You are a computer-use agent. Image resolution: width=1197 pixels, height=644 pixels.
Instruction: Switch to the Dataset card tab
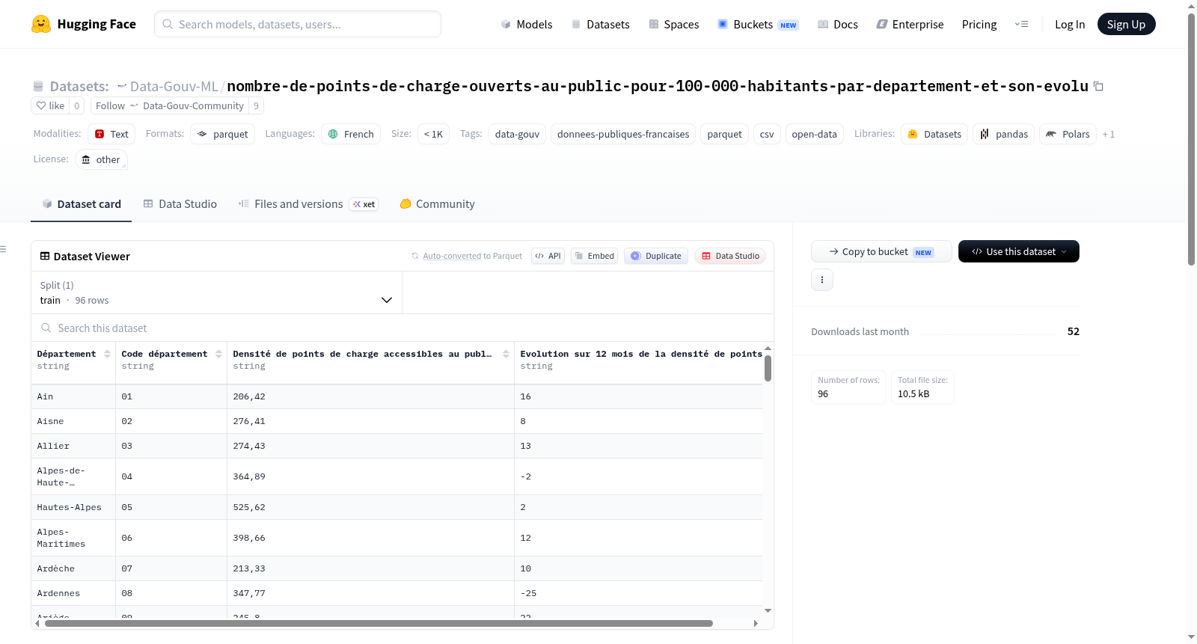(81, 203)
